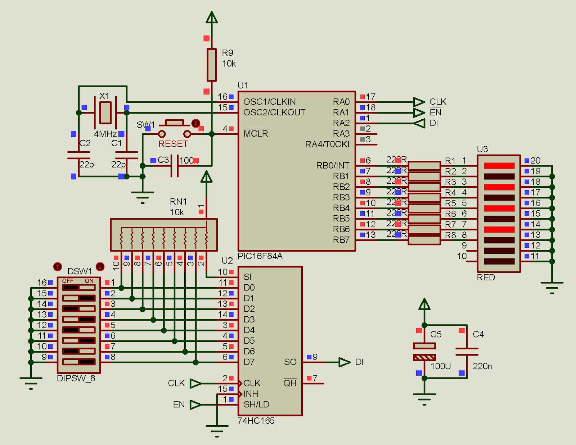The width and height of the screenshot is (576, 445).
Task: Select resistor R8 body
Action: coord(424,240)
